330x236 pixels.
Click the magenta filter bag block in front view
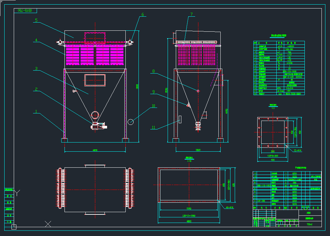click(95, 55)
